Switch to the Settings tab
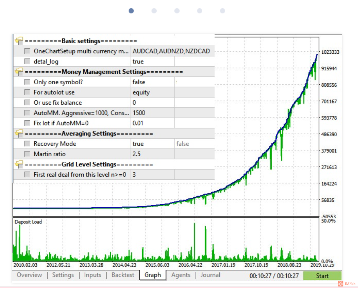 click(x=63, y=275)
